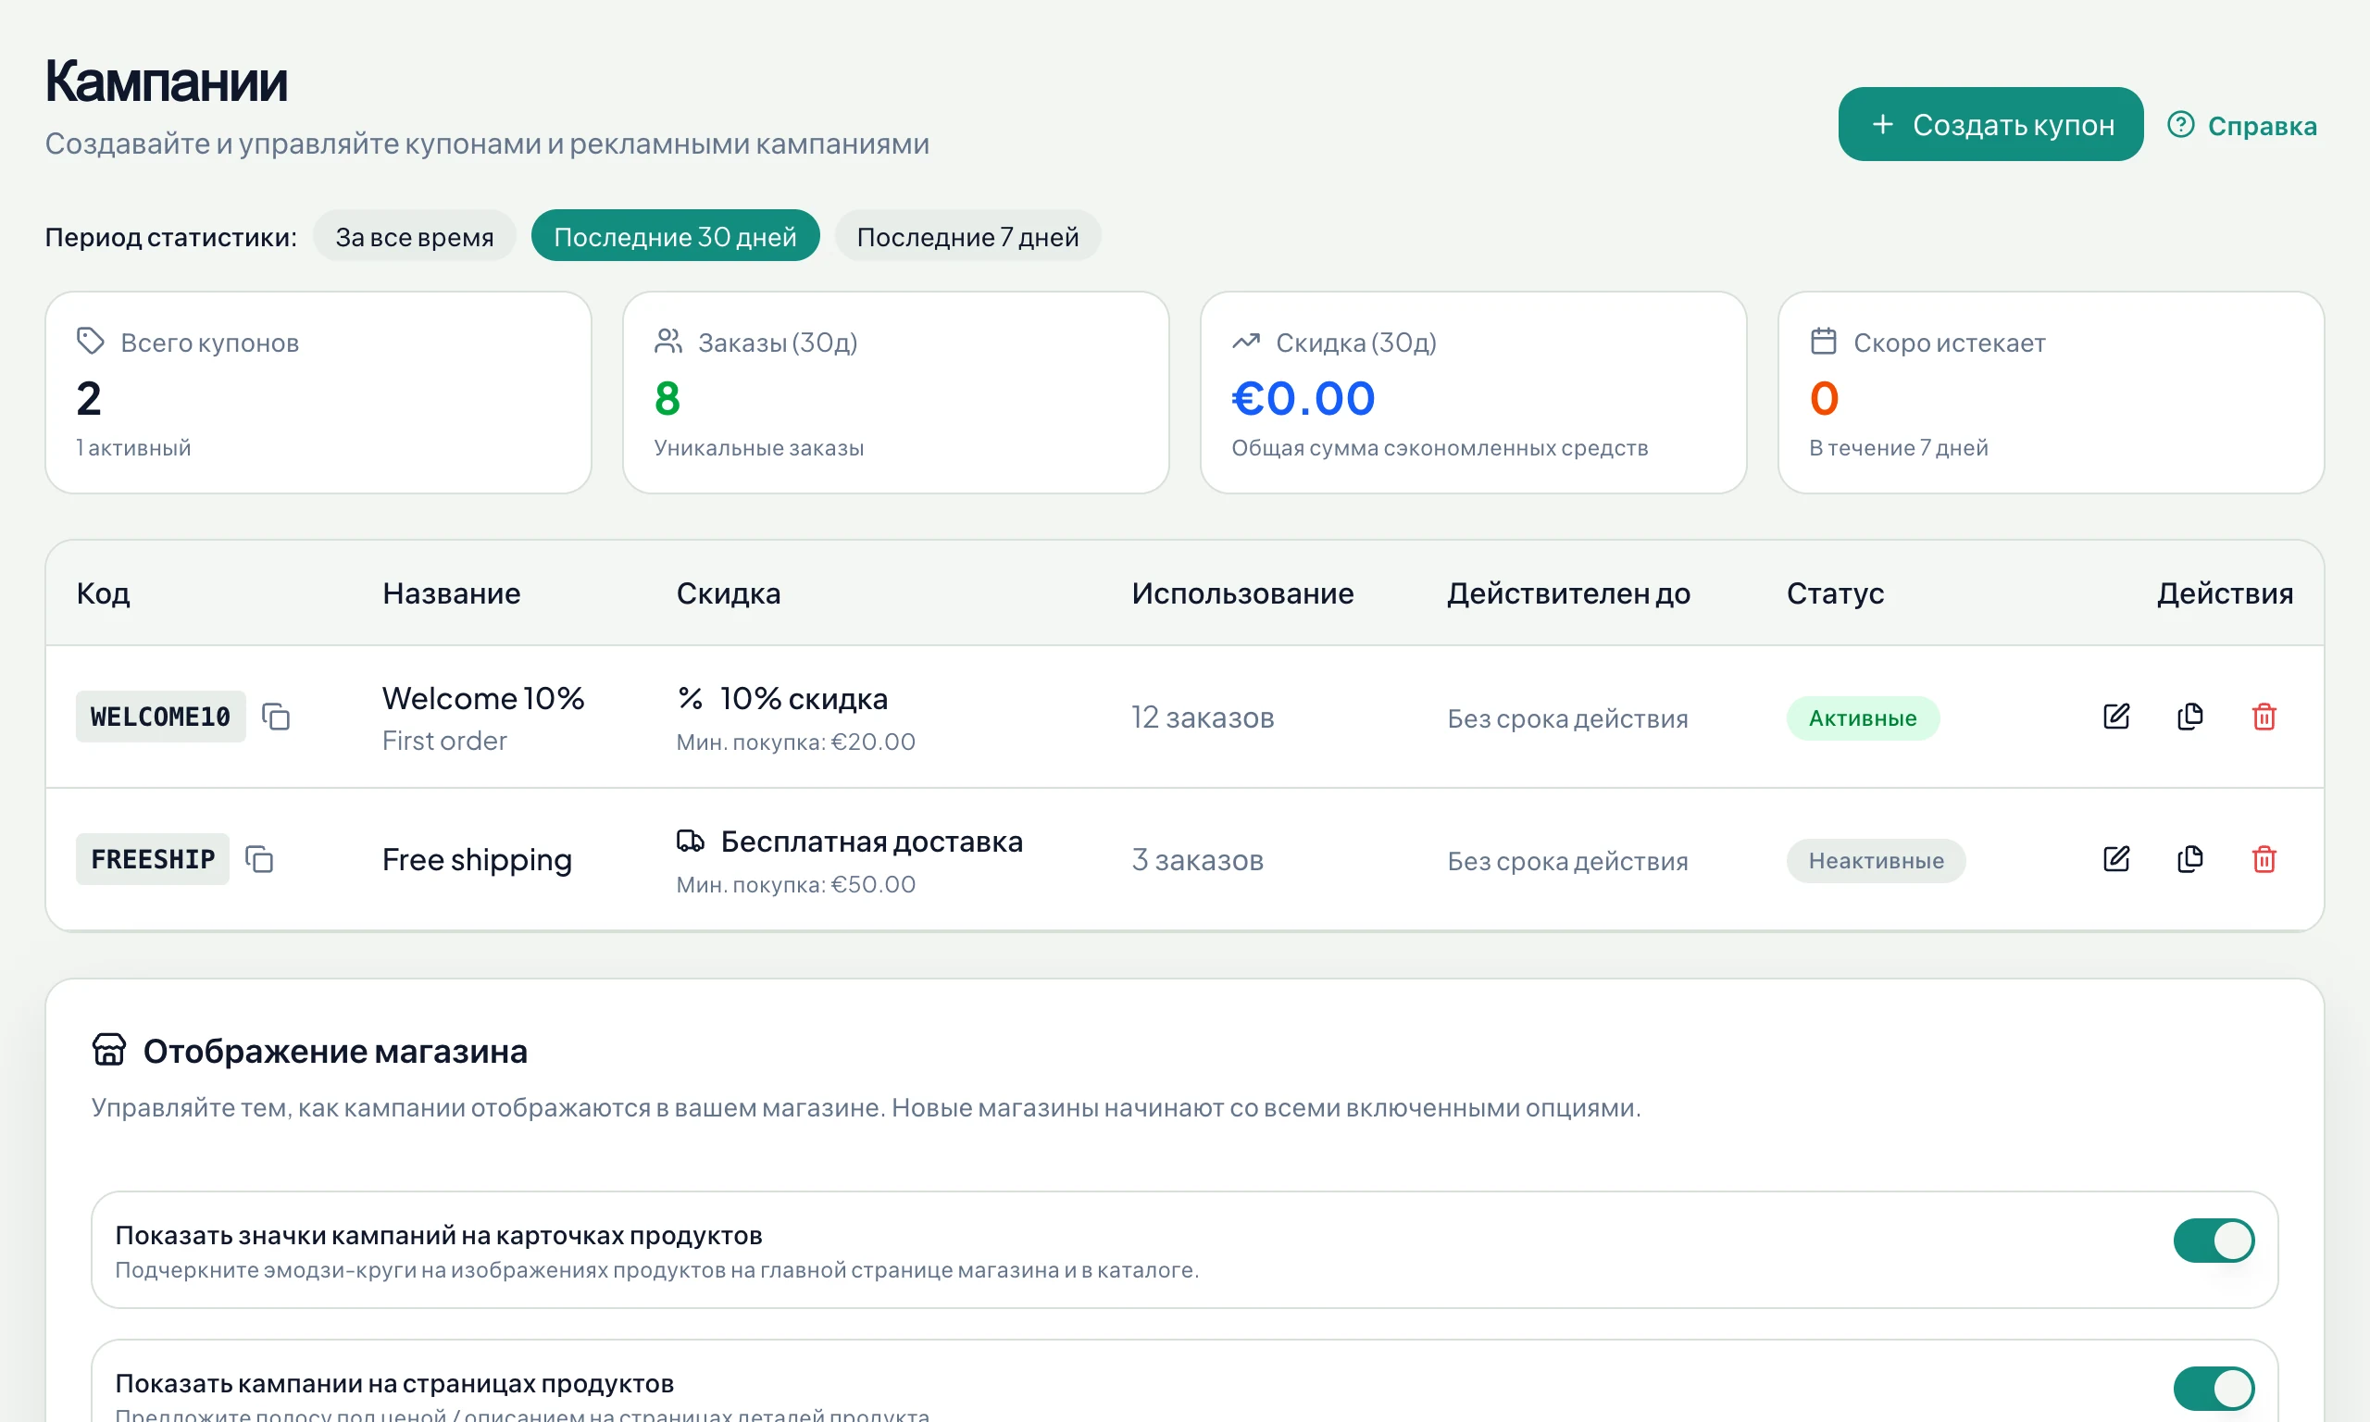Click the Уникальные заказы caption
This screenshot has height=1422, width=2370.
point(757,447)
